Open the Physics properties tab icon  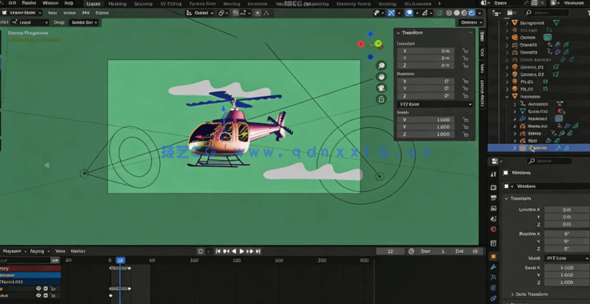pyautogui.click(x=493, y=288)
